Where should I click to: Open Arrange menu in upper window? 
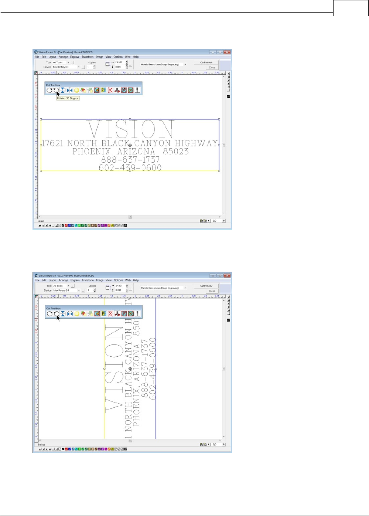(63, 57)
